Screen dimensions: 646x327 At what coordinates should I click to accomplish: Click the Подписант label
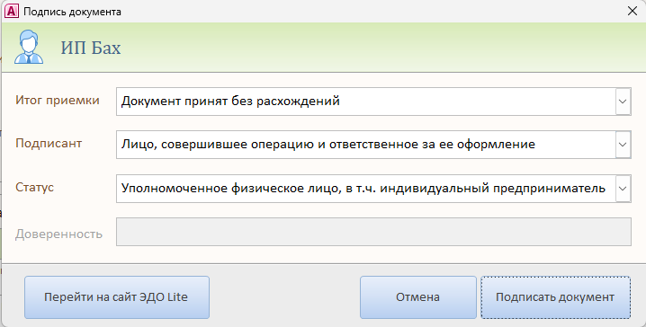49,144
